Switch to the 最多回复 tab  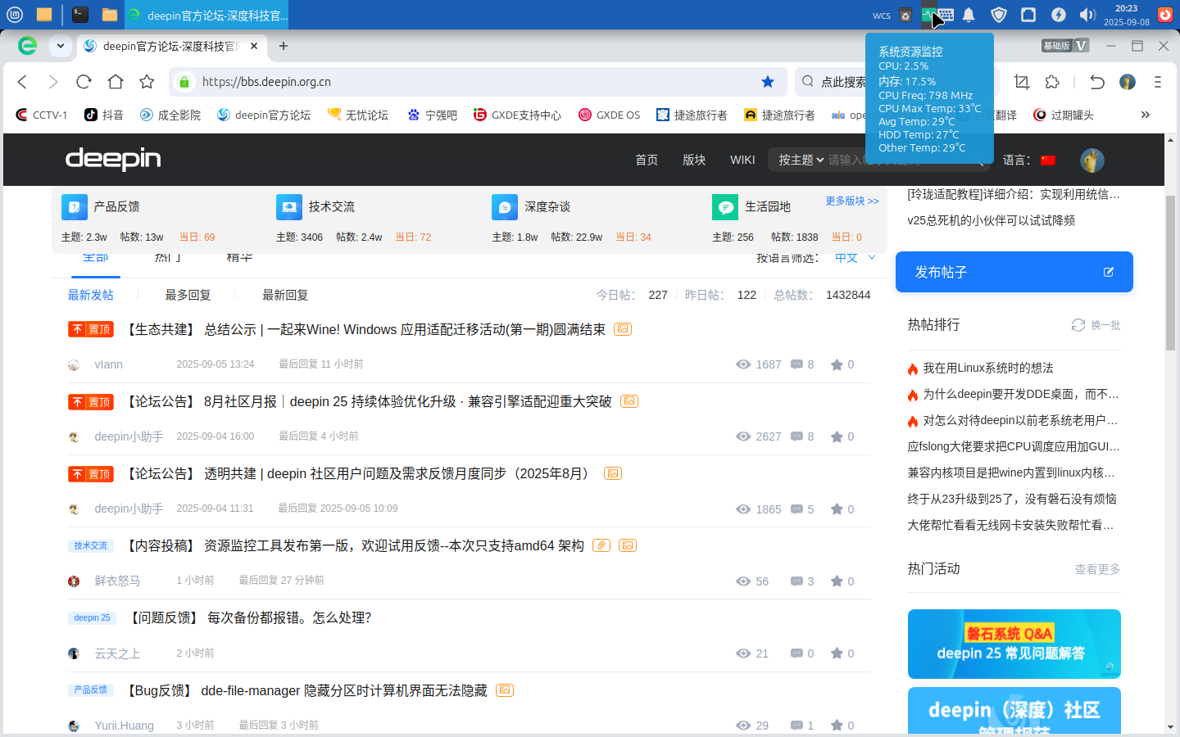click(x=188, y=295)
